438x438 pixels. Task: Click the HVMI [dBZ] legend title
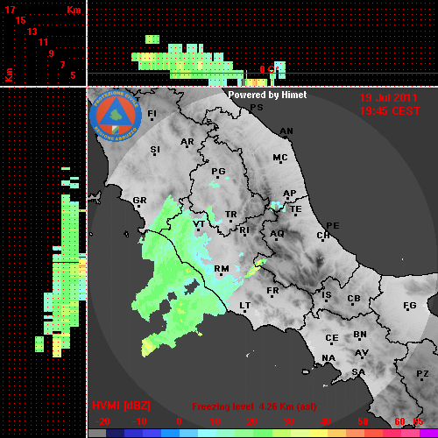[121, 406]
